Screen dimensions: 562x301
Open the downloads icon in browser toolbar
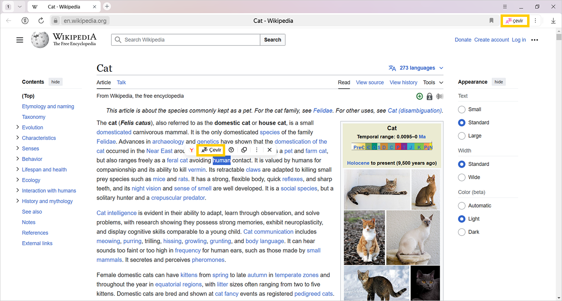[x=553, y=20]
